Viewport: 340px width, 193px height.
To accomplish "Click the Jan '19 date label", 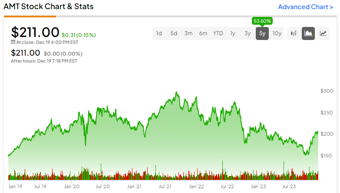I will tap(15, 186).
